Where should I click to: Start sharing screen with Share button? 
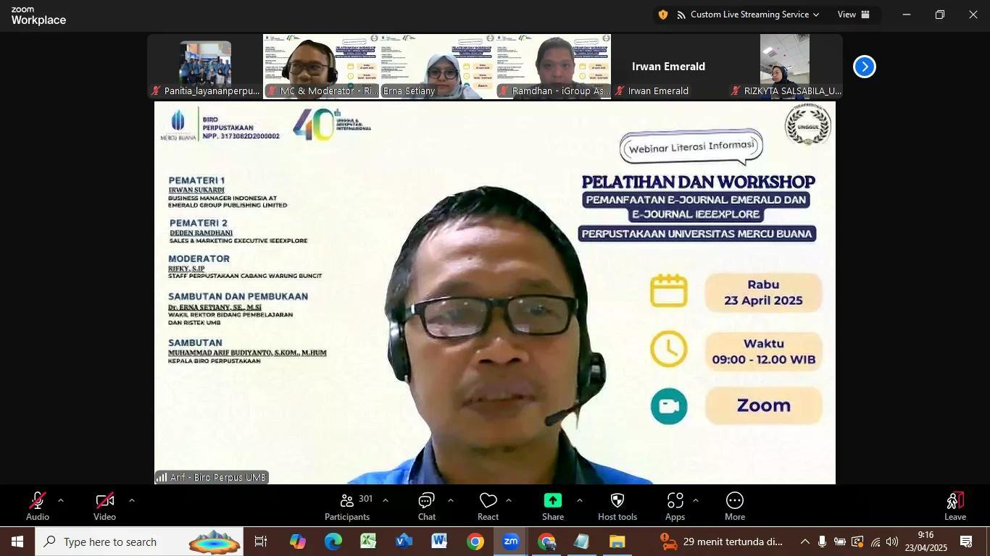pyautogui.click(x=553, y=506)
